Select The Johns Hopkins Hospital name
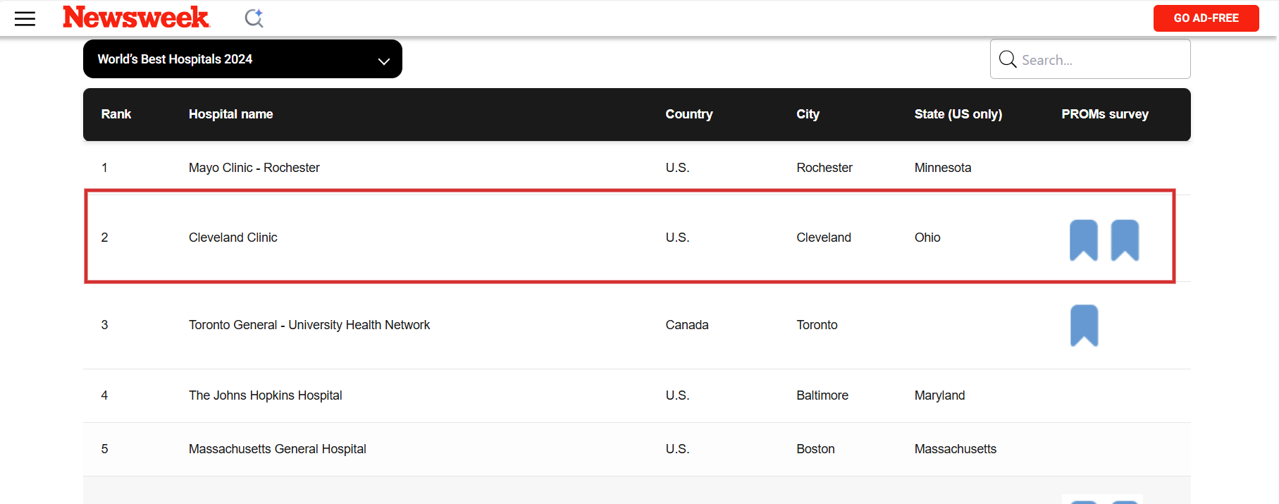Image resolution: width=1279 pixels, height=504 pixels. (265, 395)
